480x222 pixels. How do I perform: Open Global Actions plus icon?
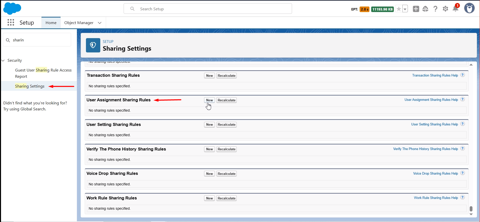tap(416, 9)
